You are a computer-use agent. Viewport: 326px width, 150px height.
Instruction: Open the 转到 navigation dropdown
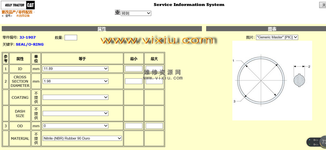(x=136, y=13)
